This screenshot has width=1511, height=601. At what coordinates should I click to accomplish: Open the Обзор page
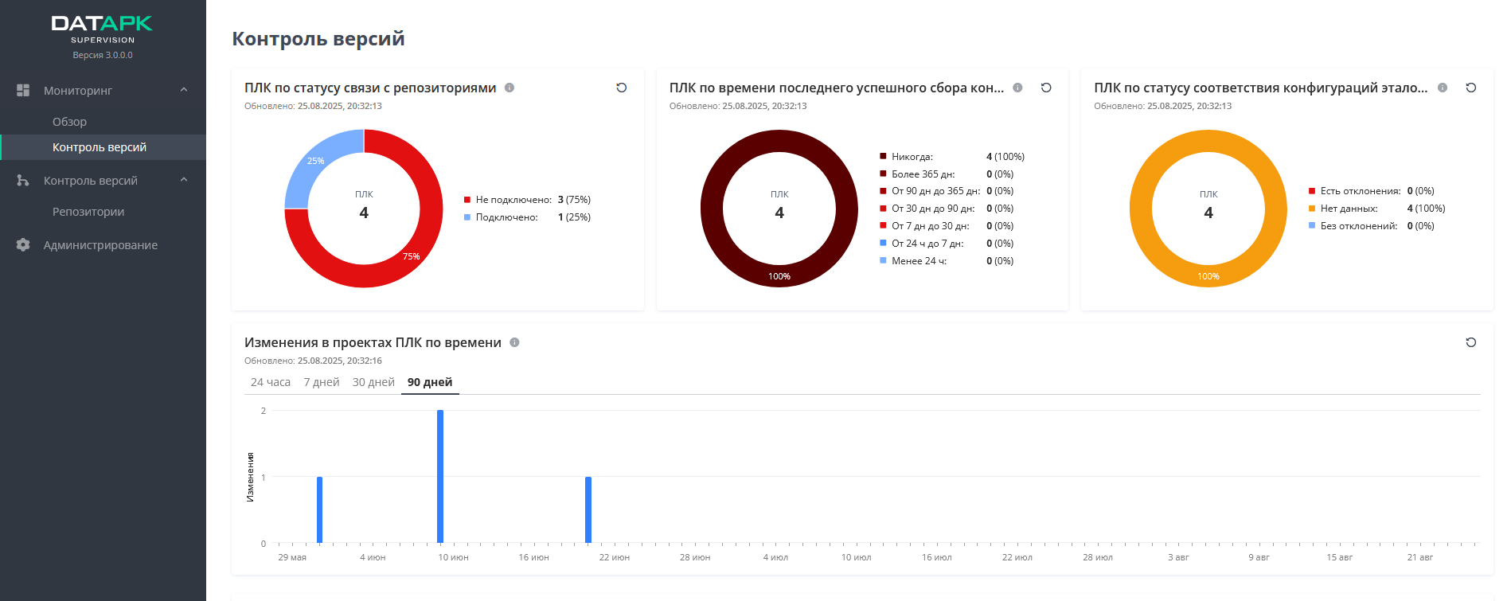click(x=69, y=122)
